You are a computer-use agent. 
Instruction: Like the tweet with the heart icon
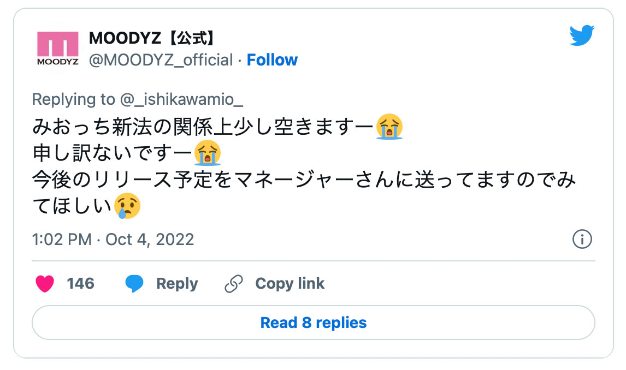(45, 284)
